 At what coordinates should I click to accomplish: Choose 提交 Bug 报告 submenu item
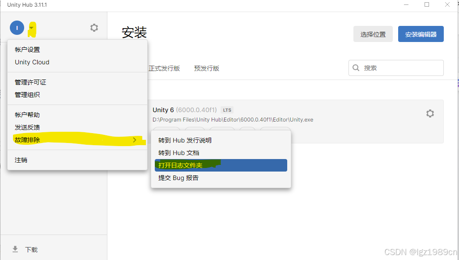[x=221, y=178]
